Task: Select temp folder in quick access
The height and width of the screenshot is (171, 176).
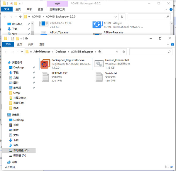Action: (x=14, y=93)
